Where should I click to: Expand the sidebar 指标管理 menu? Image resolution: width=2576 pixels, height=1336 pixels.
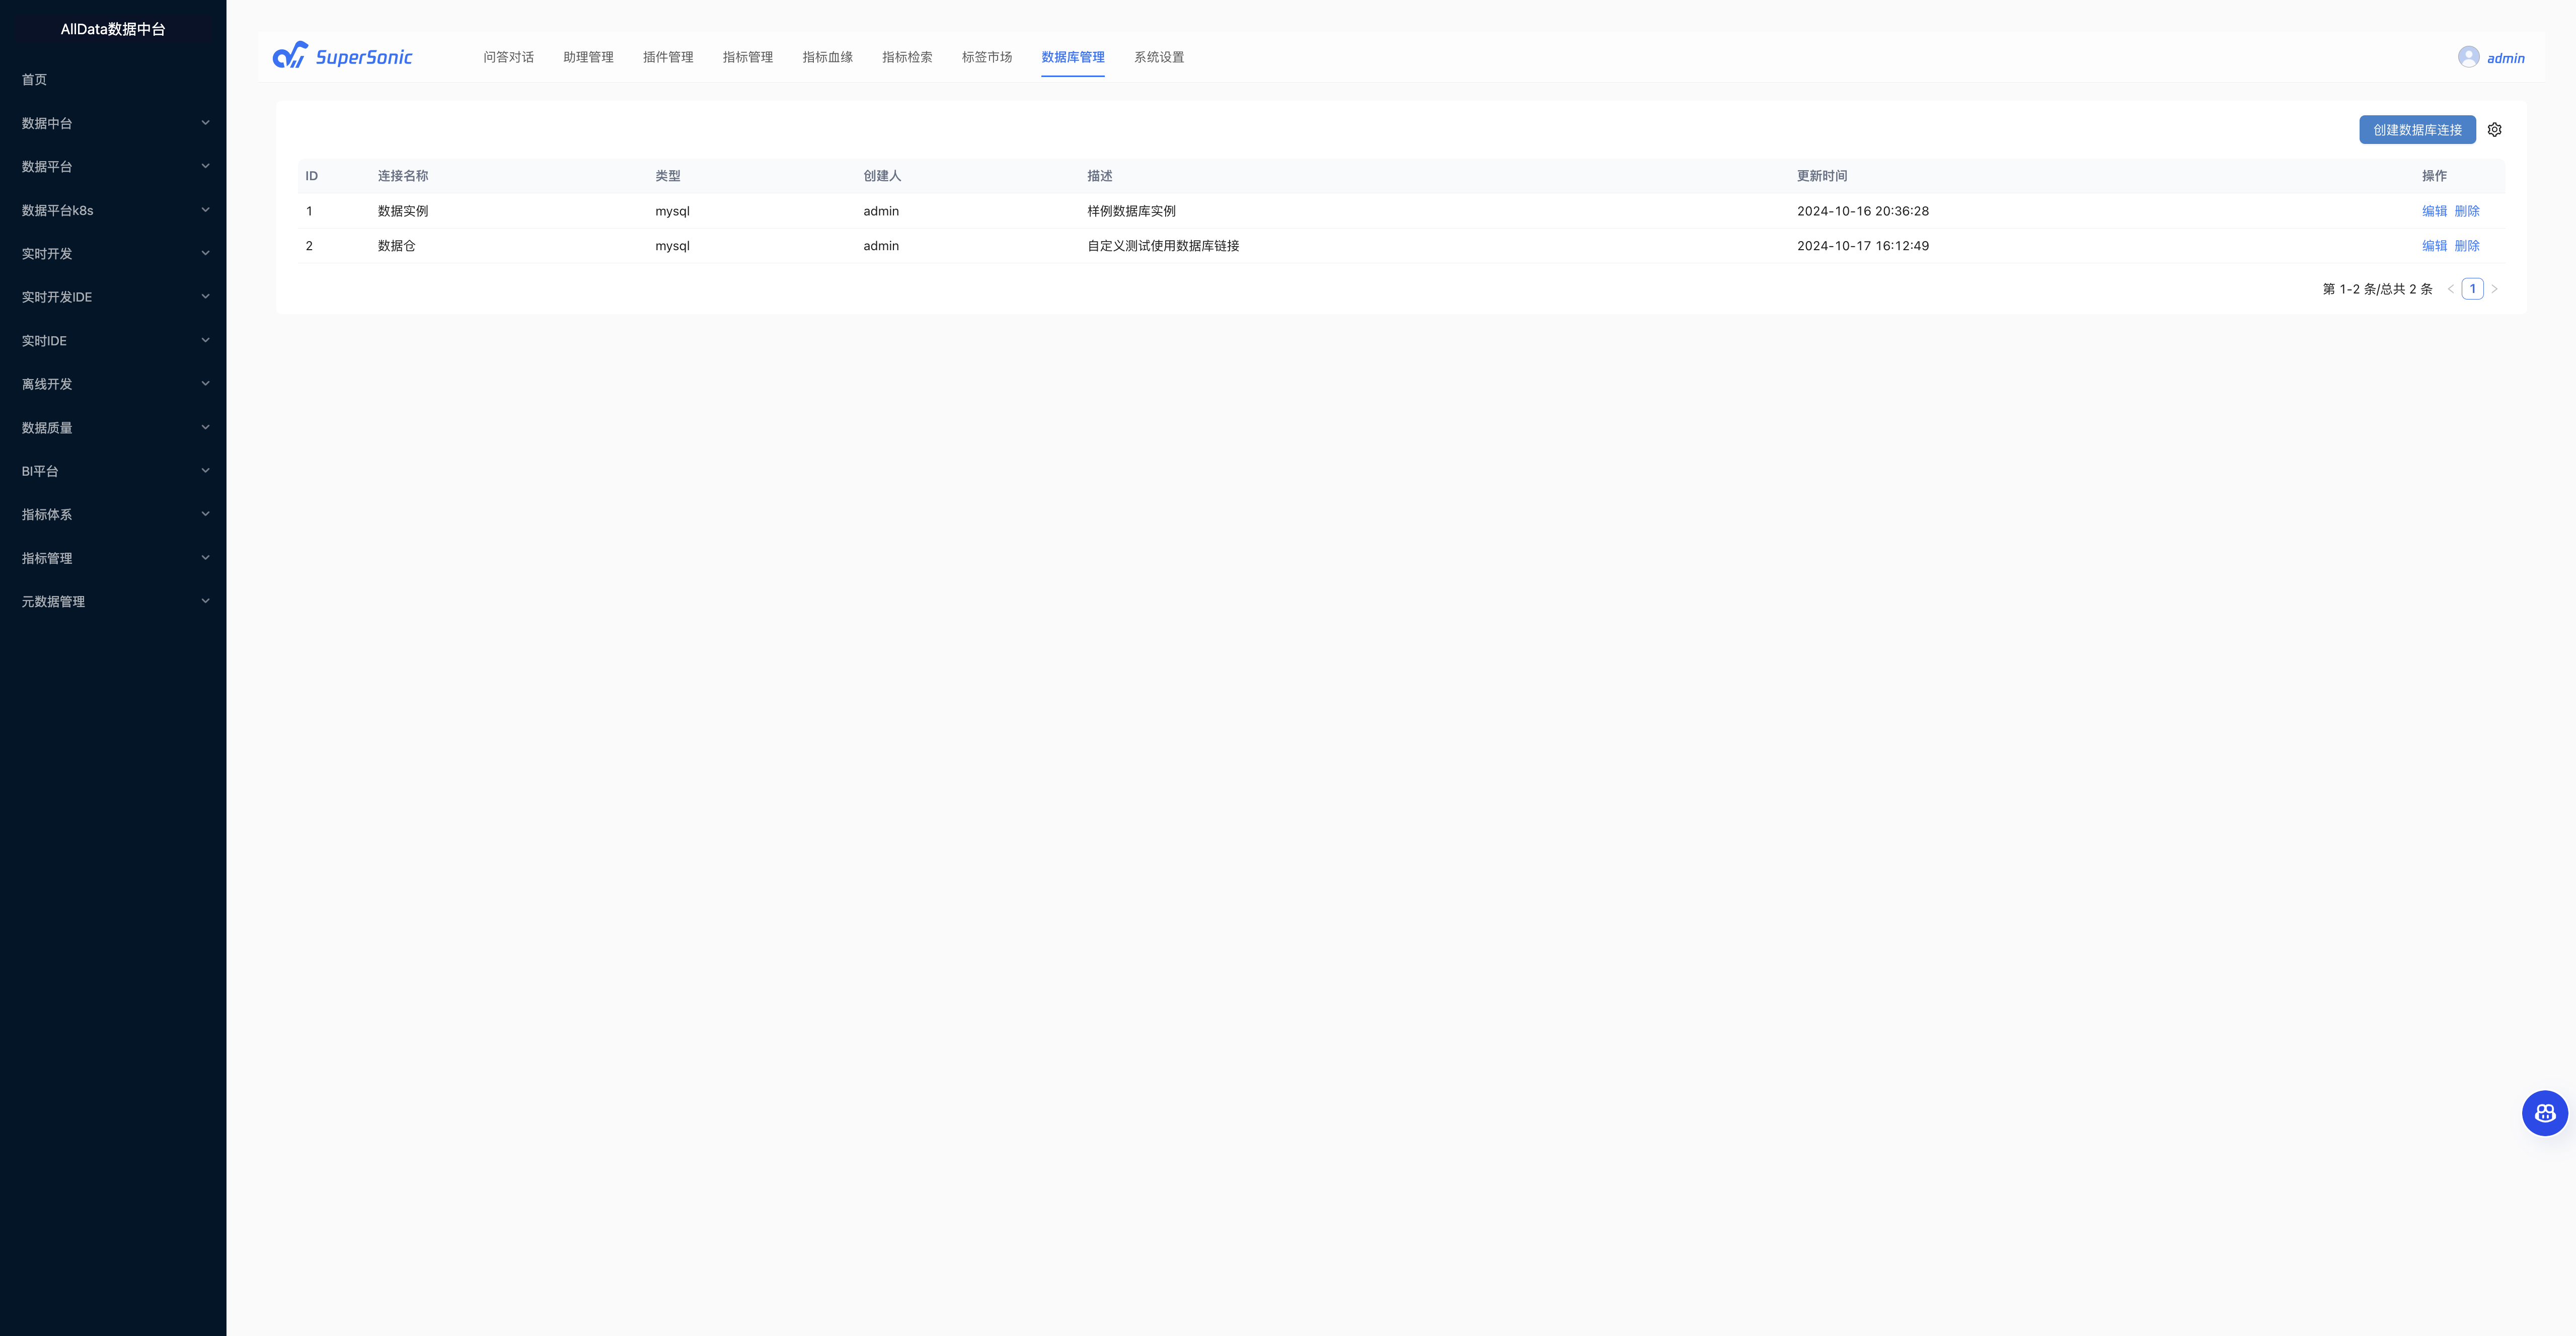(113, 558)
